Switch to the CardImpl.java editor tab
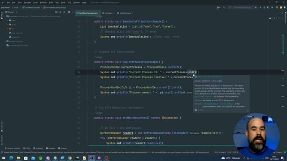This screenshot has height=161, width=287. [125, 13]
